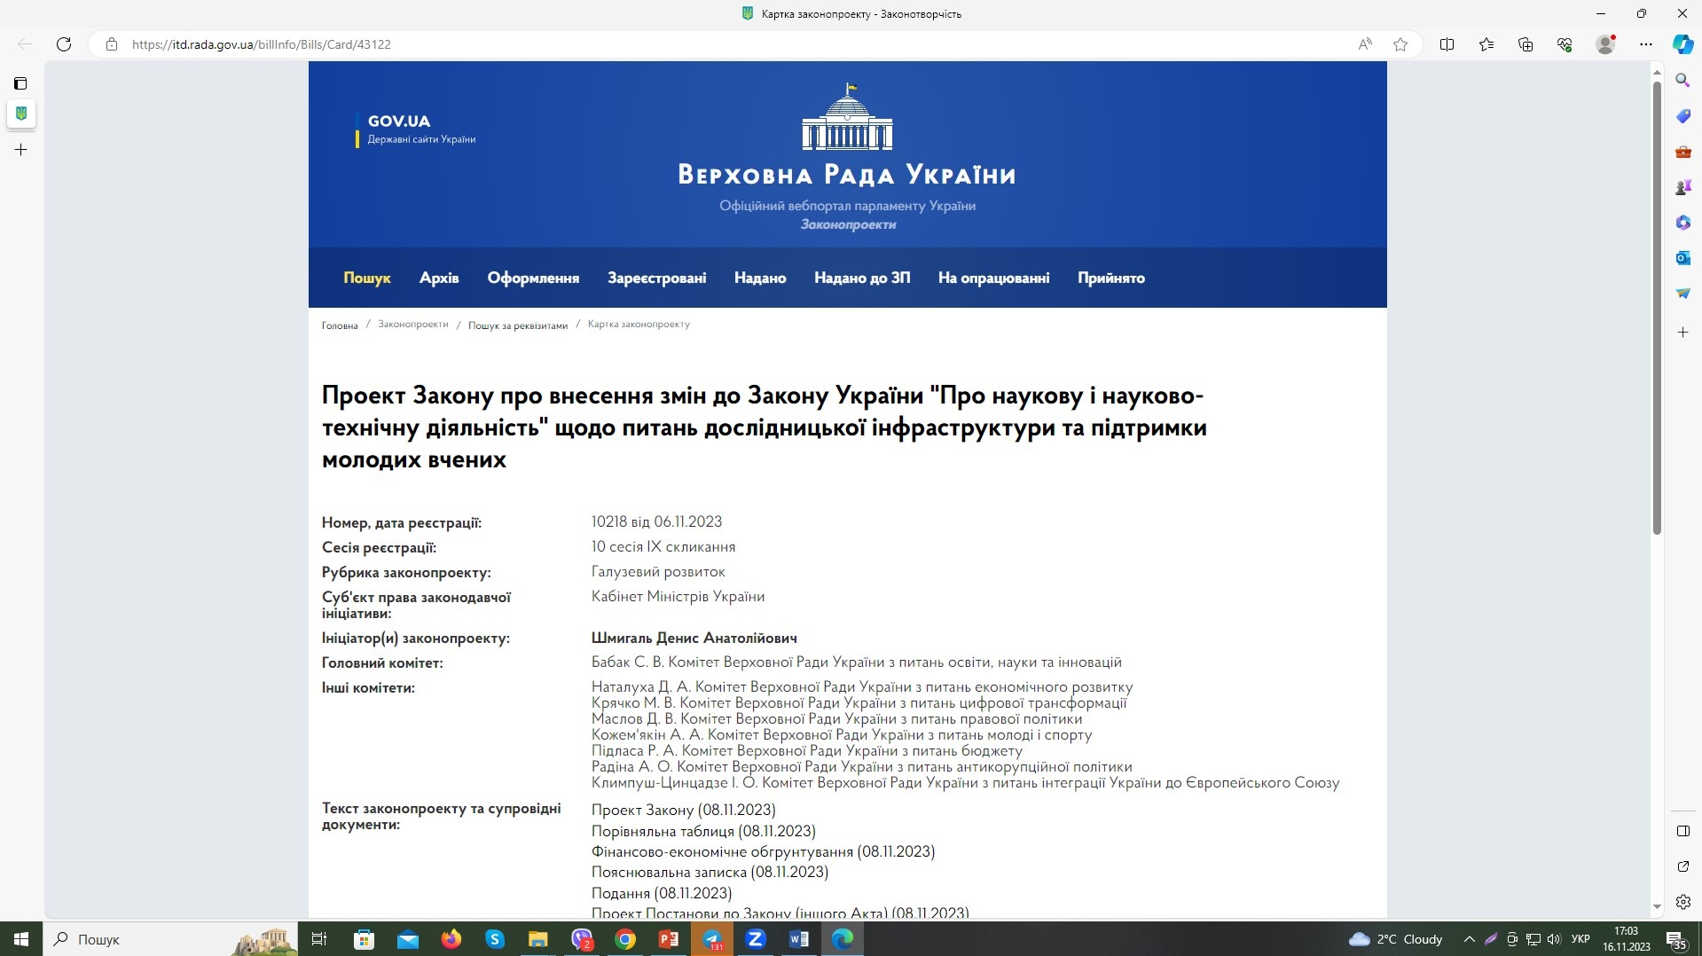
Task: Go to Зареєстровані navigation tab
Action: (656, 278)
